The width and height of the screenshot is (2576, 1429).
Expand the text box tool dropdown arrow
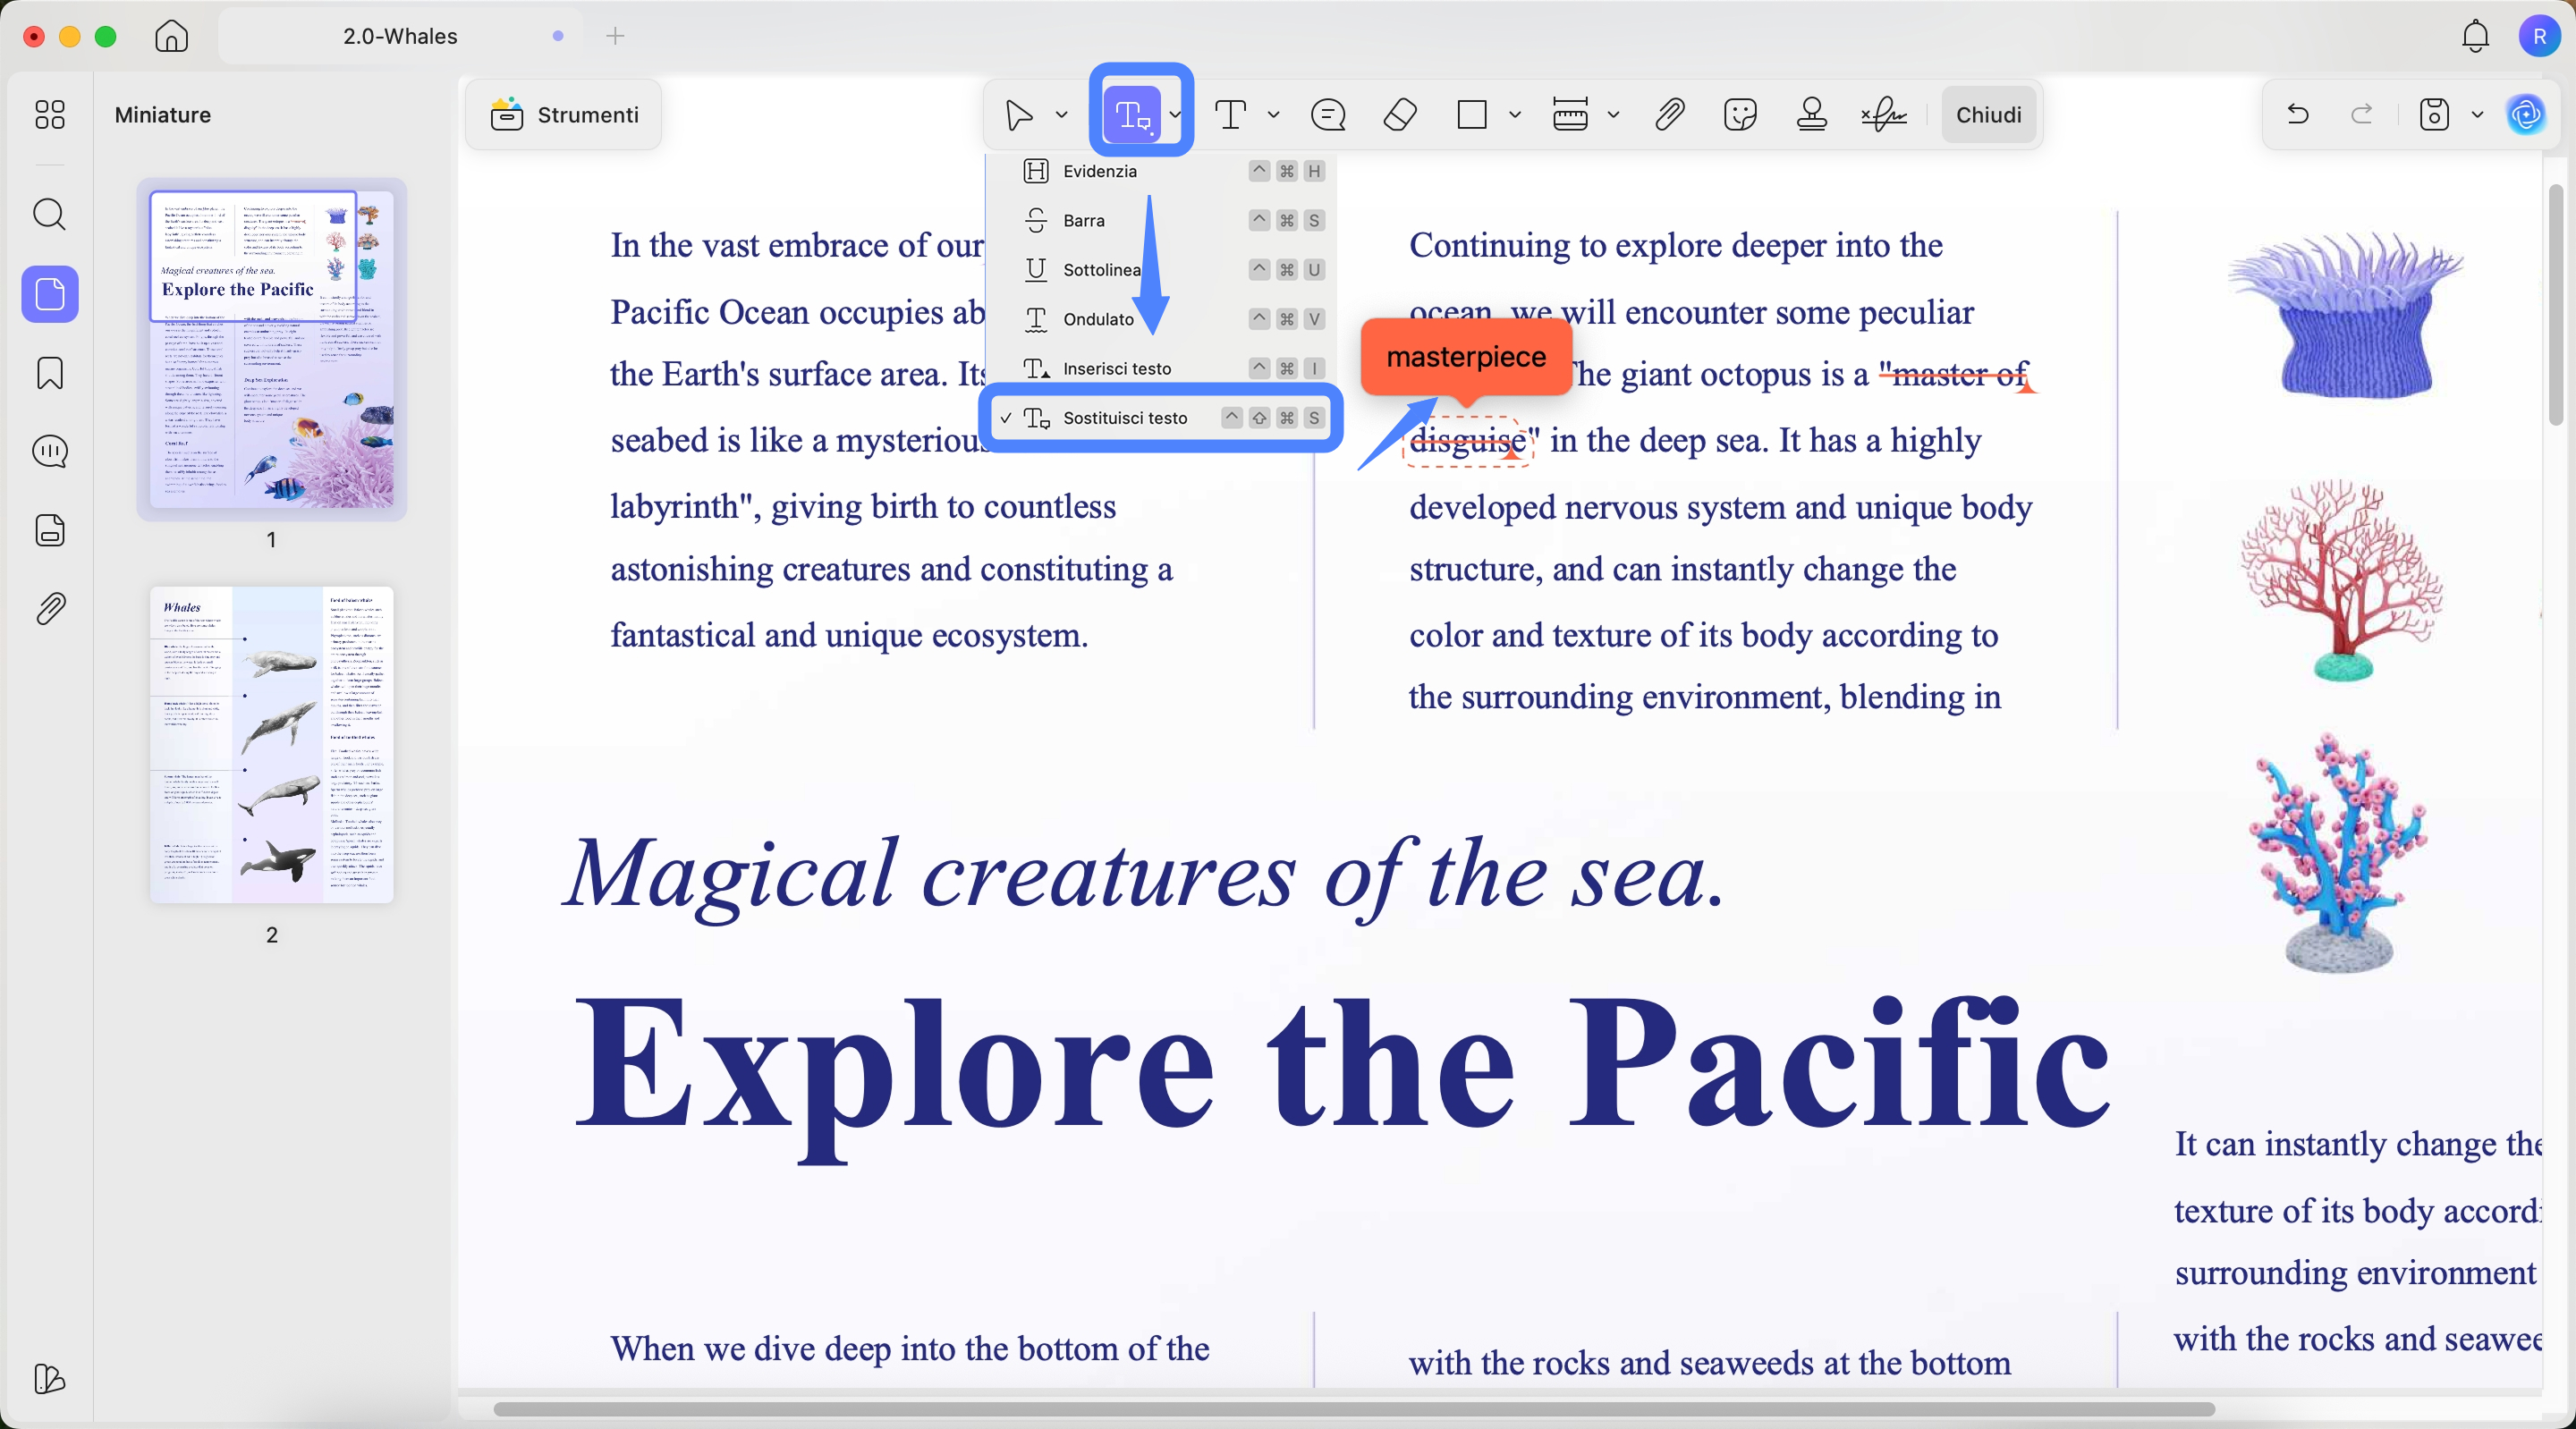1273,115
